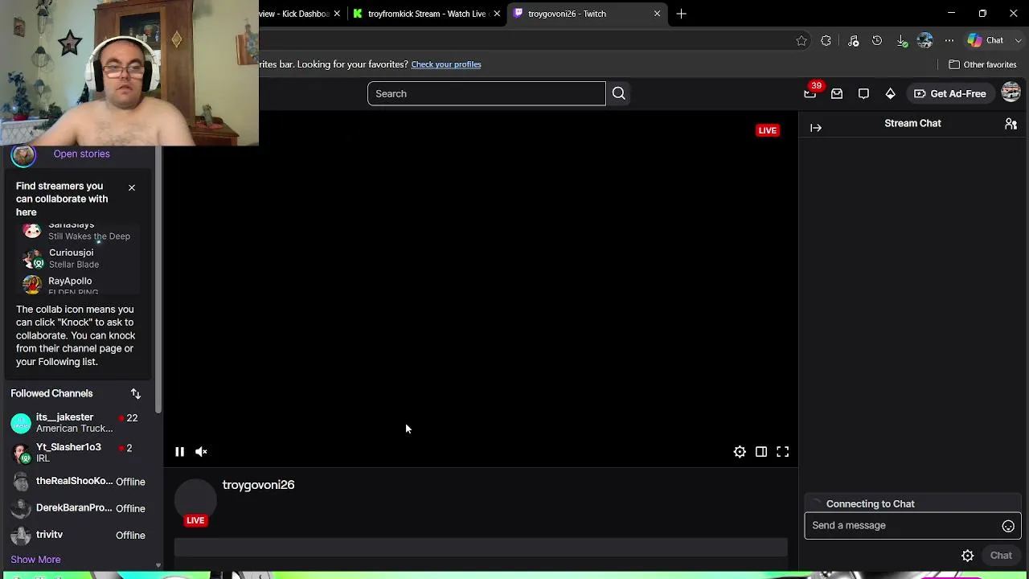This screenshot has width=1029, height=579.
Task: Select Curiousjoi in the collab list
Action: tap(79, 258)
